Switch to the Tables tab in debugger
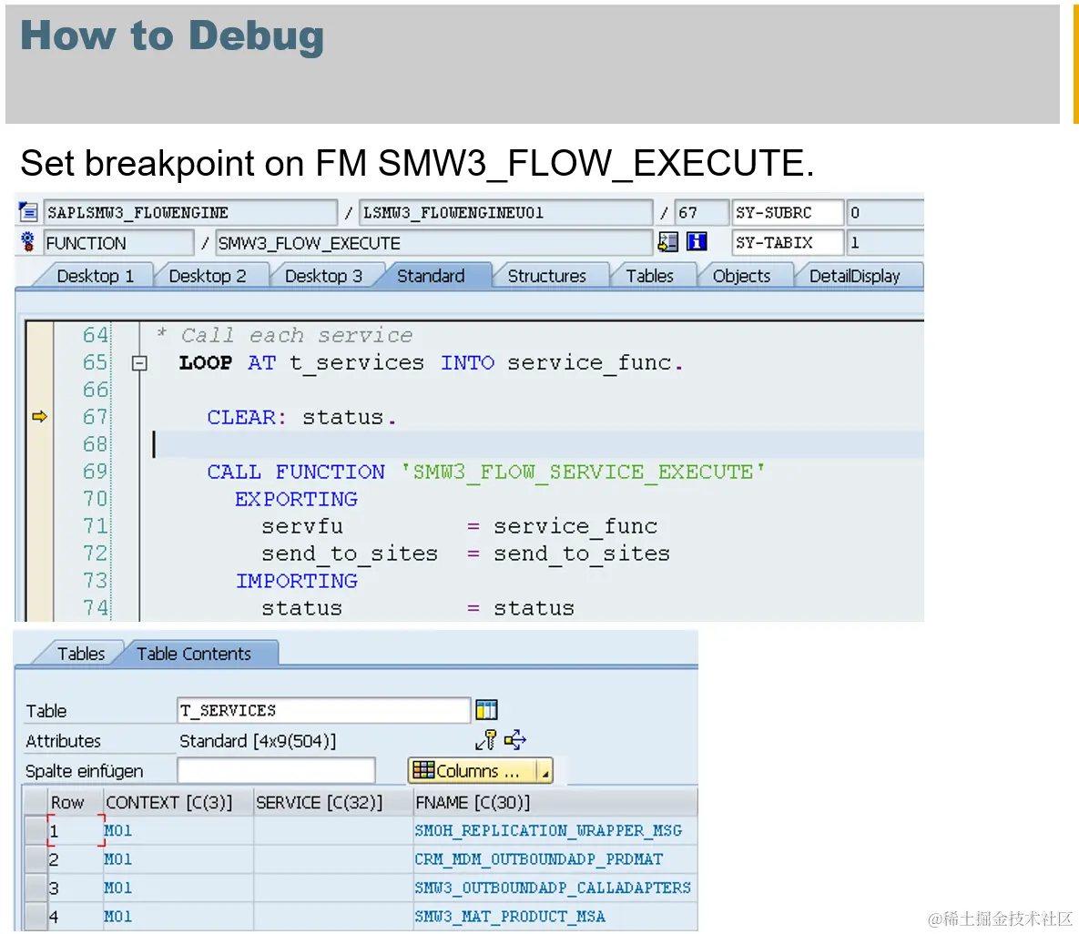 pos(649,276)
